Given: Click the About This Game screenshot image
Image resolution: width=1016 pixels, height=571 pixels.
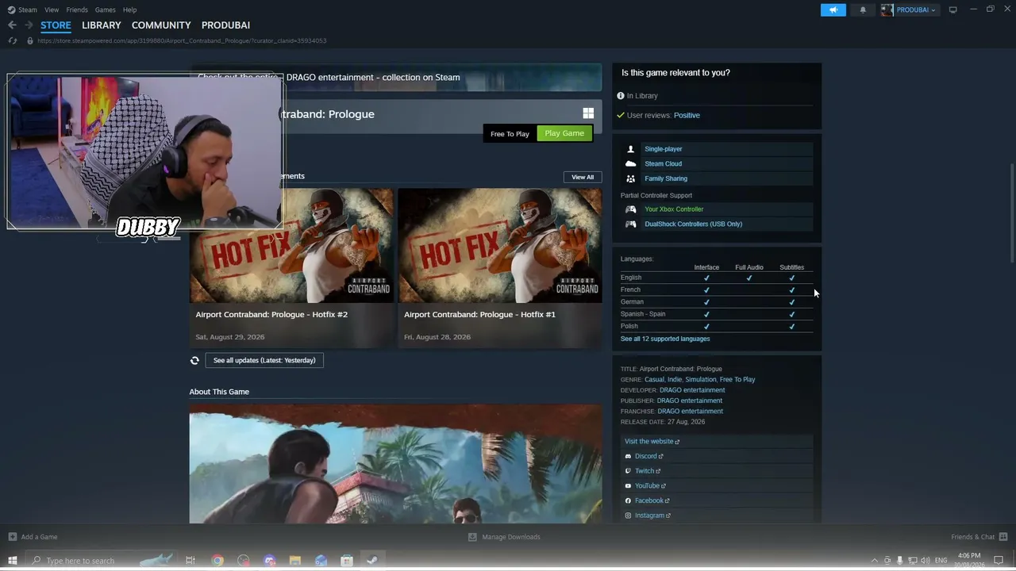Looking at the screenshot, I should point(395,465).
